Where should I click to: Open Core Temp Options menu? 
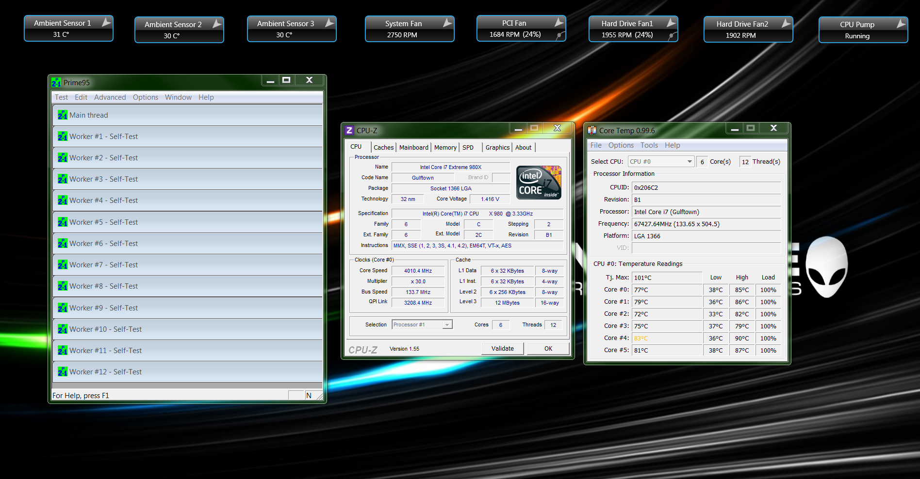tap(621, 145)
